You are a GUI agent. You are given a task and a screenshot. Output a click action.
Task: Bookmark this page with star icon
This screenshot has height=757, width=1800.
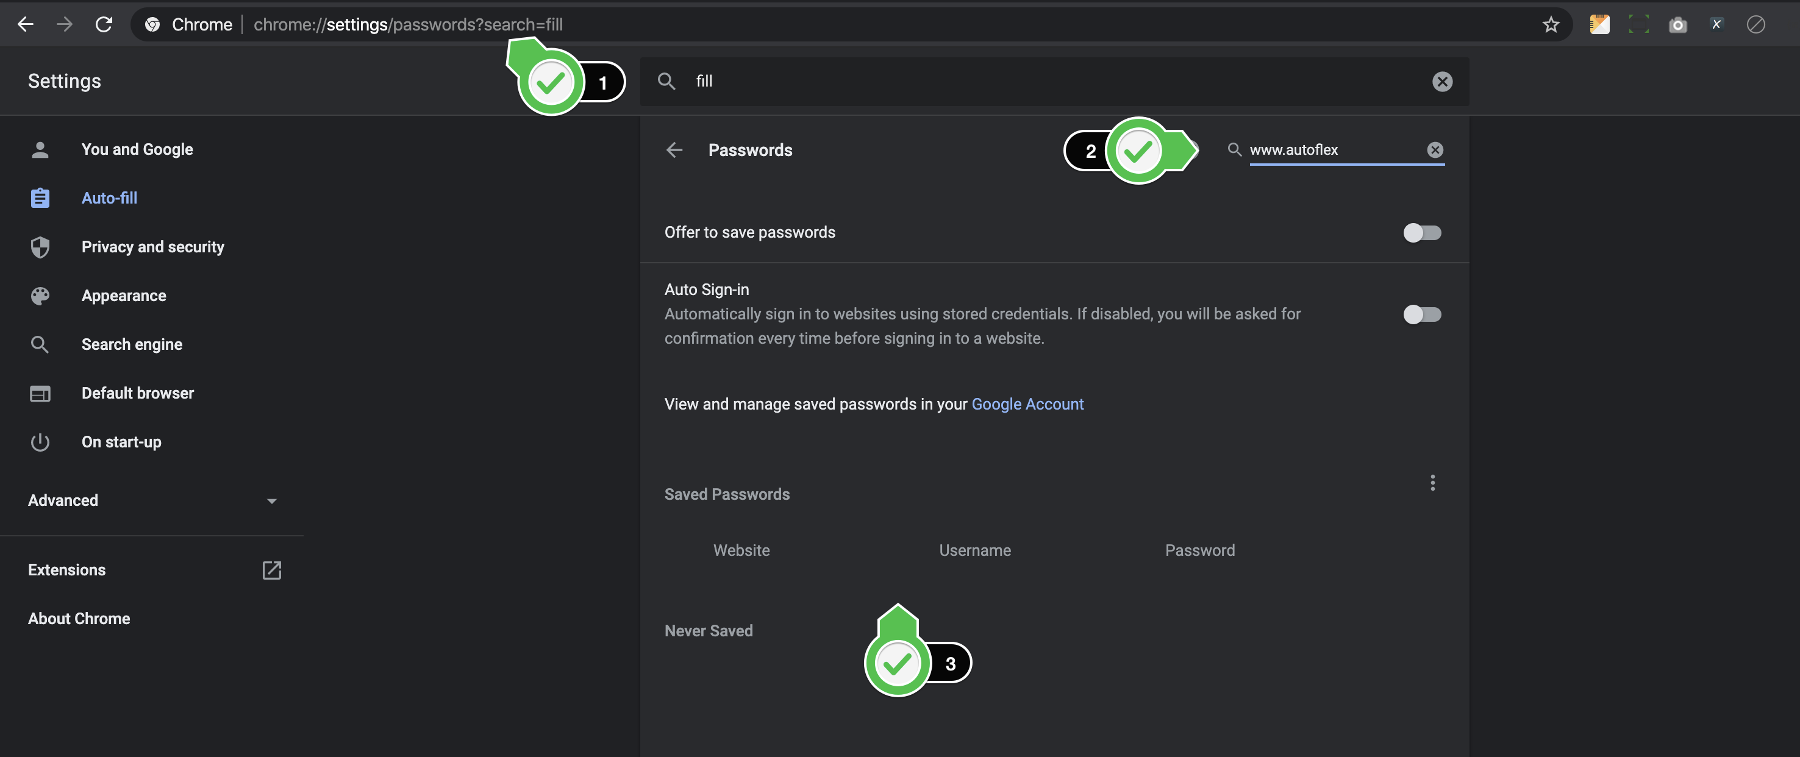(x=1551, y=24)
